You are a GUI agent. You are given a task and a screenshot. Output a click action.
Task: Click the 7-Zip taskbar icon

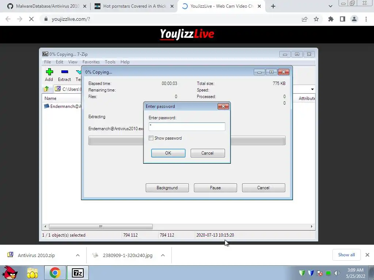point(78,273)
